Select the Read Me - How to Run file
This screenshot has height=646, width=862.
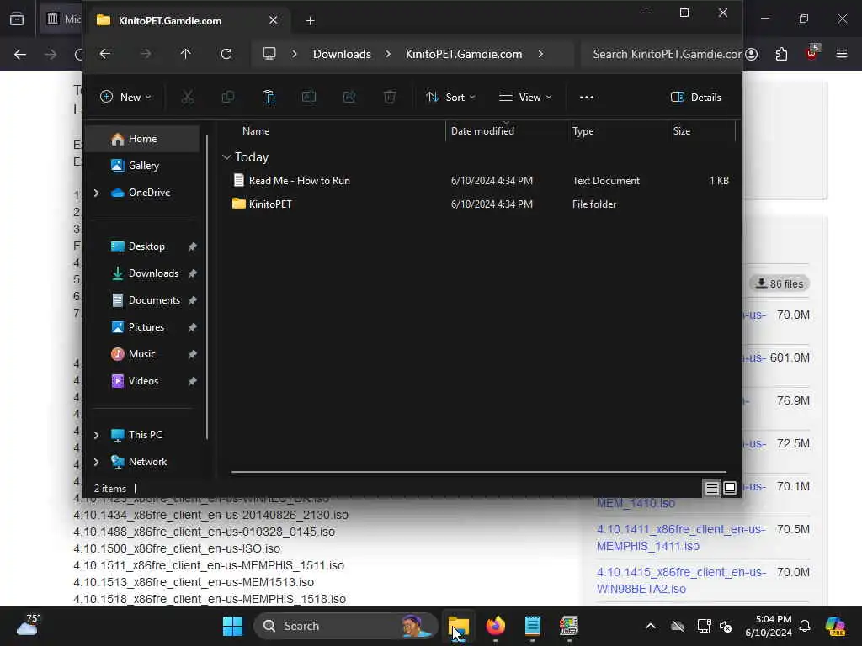[x=299, y=181]
